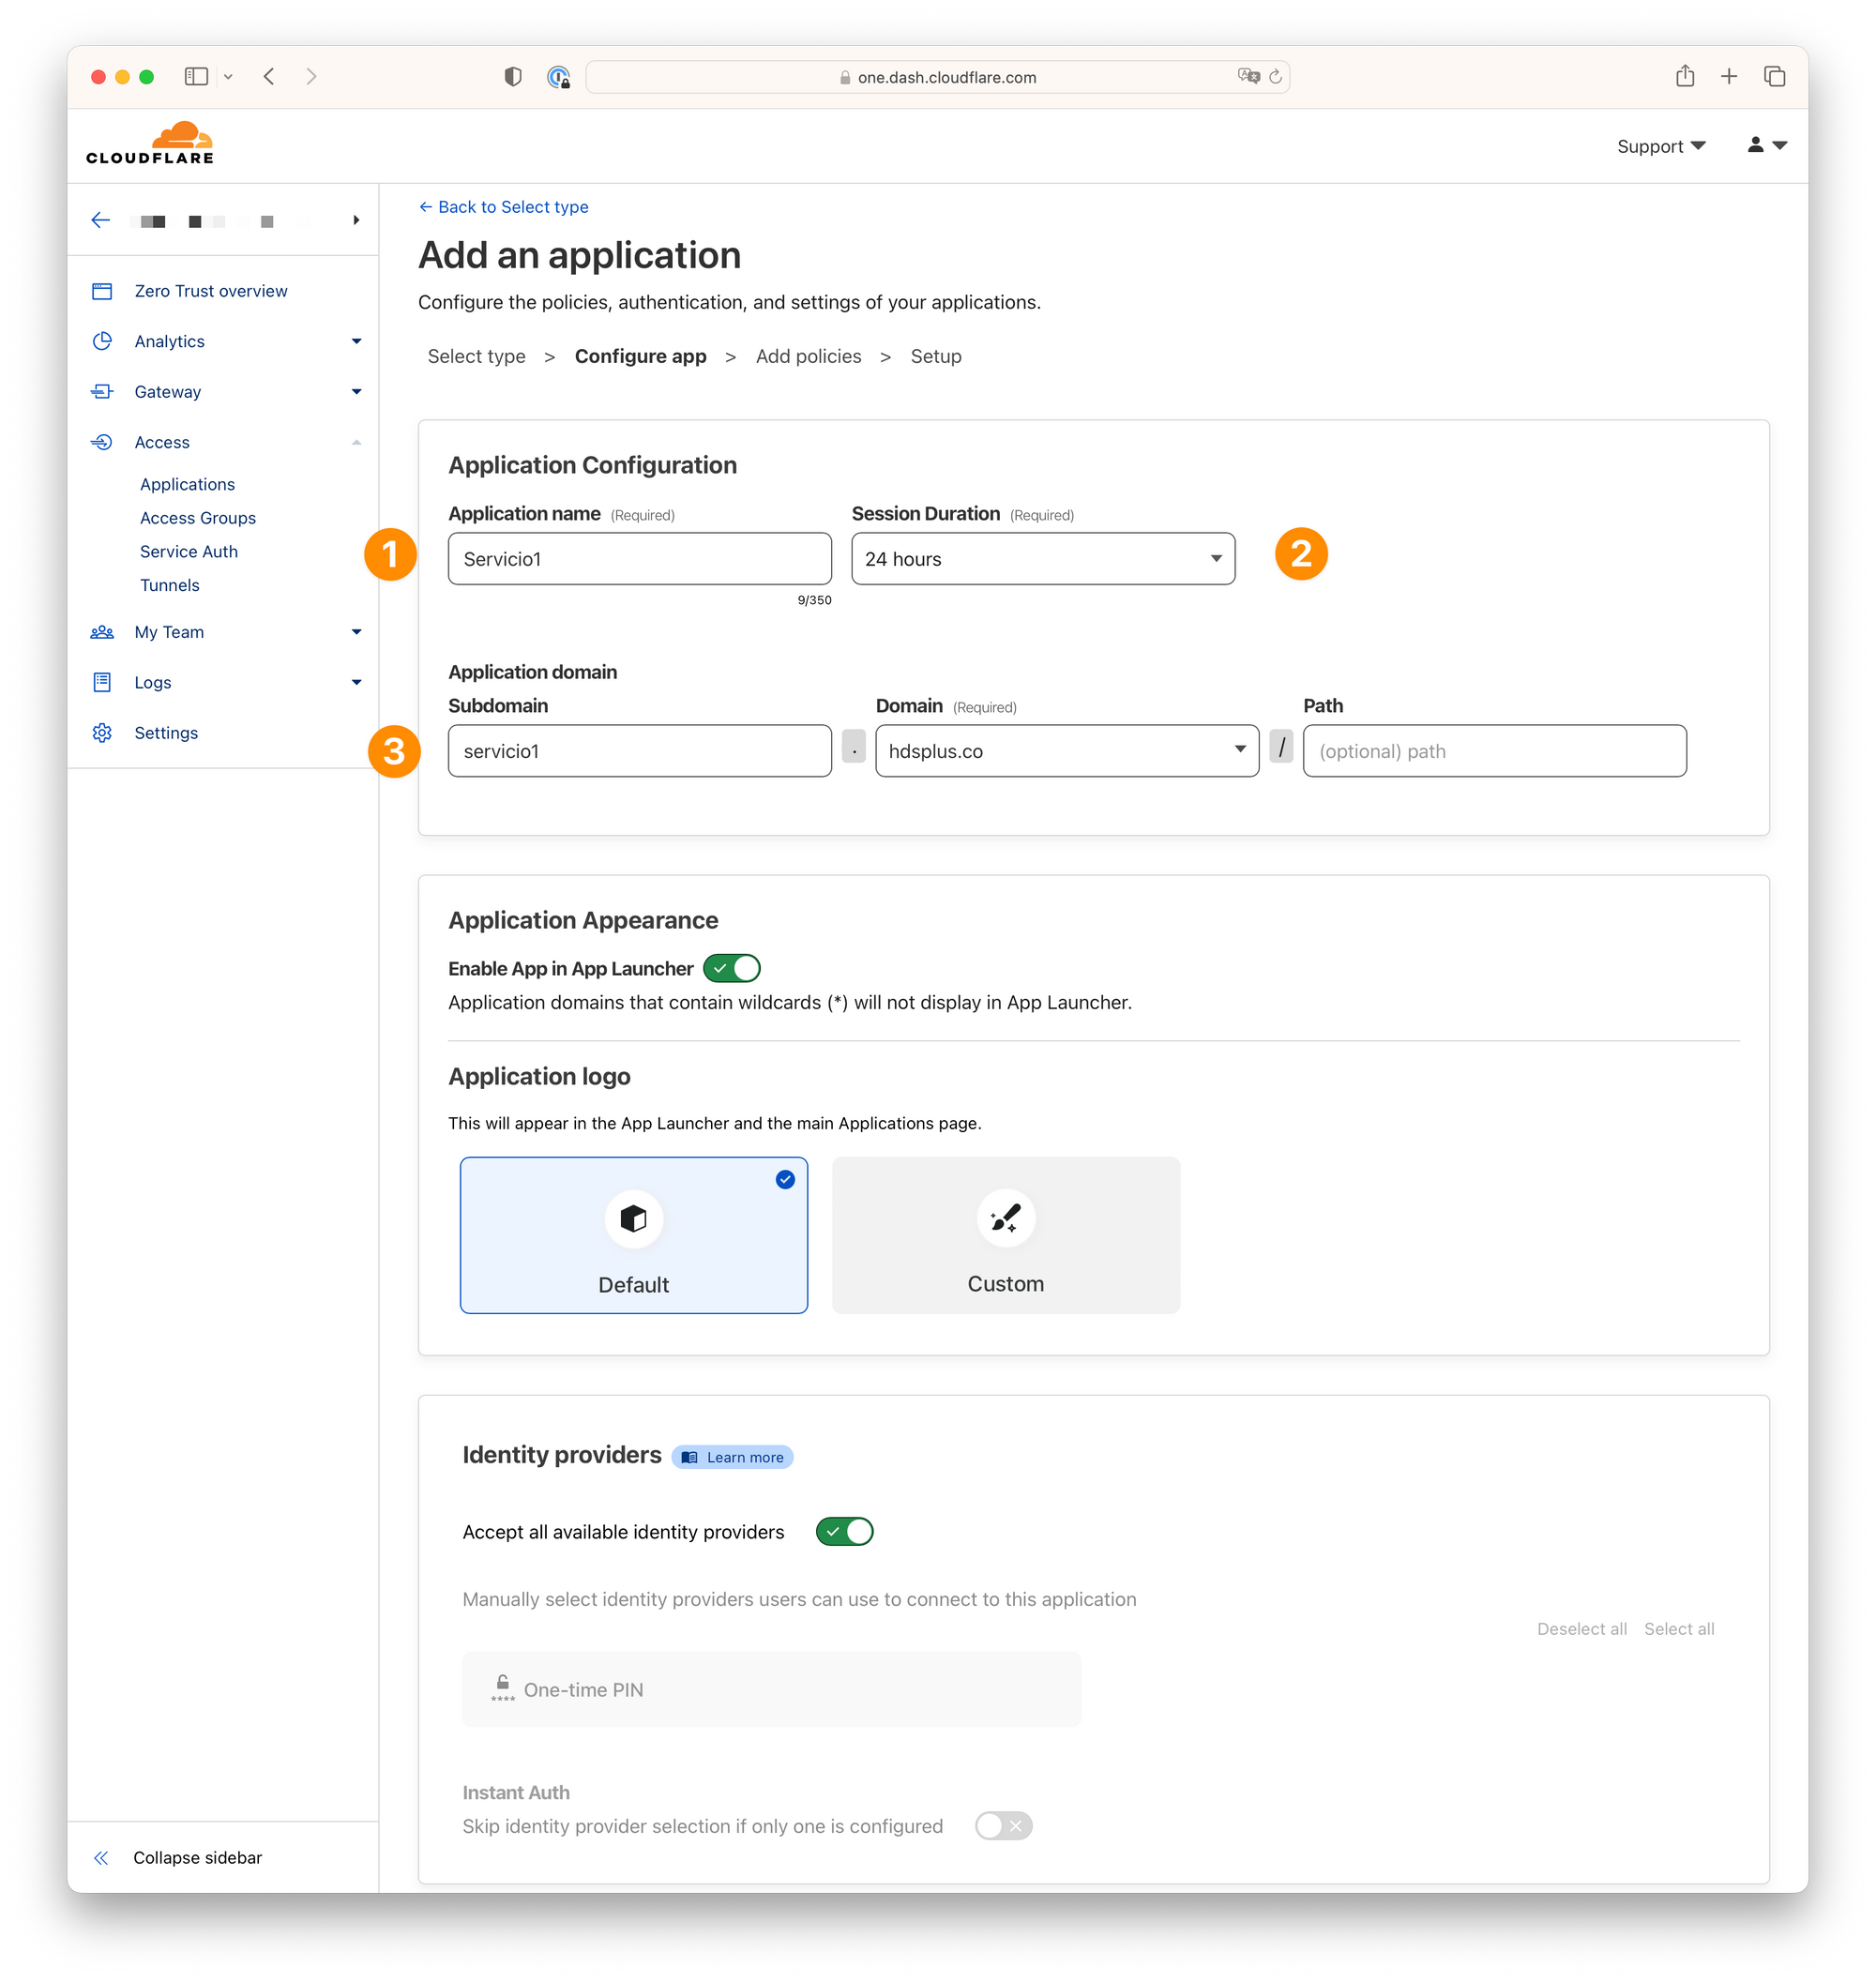1876x1982 pixels.
Task: Click Zero Trust overview icon
Action: coord(102,291)
